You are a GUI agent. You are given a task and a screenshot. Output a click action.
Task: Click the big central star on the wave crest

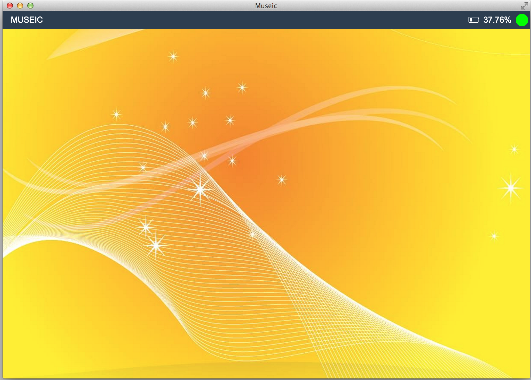[x=200, y=189]
